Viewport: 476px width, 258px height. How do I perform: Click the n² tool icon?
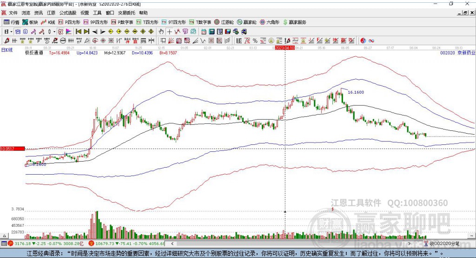click(x=79, y=41)
